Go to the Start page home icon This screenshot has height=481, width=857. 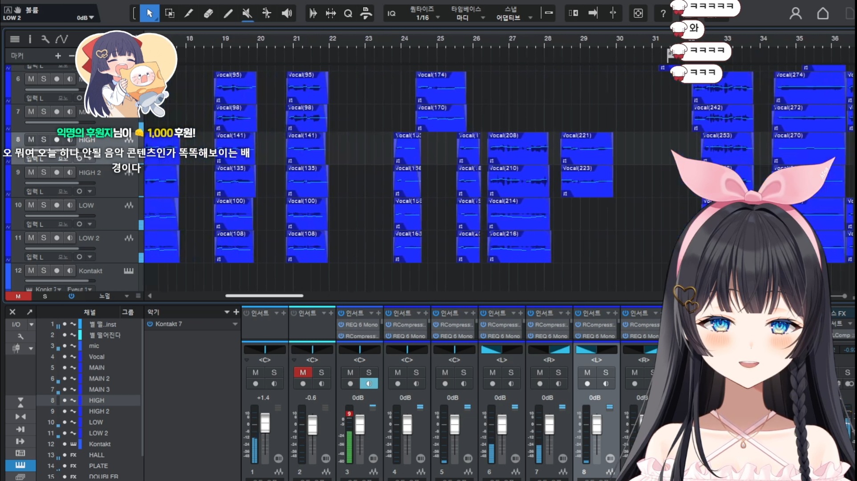(823, 13)
